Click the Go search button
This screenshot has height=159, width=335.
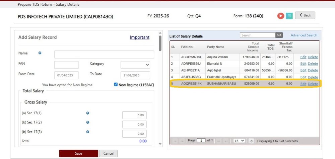(x=279, y=35)
